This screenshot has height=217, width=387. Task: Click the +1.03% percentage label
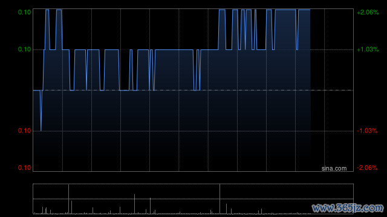click(x=368, y=49)
